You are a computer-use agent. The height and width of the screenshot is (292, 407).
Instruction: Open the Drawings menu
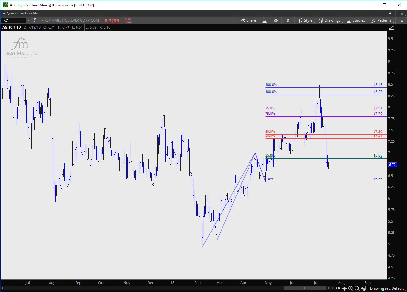pyautogui.click(x=329, y=20)
